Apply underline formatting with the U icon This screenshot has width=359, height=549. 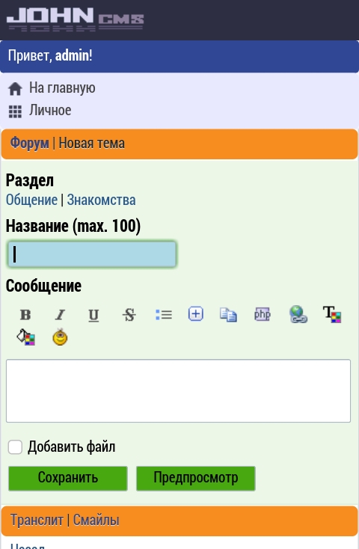point(93,314)
